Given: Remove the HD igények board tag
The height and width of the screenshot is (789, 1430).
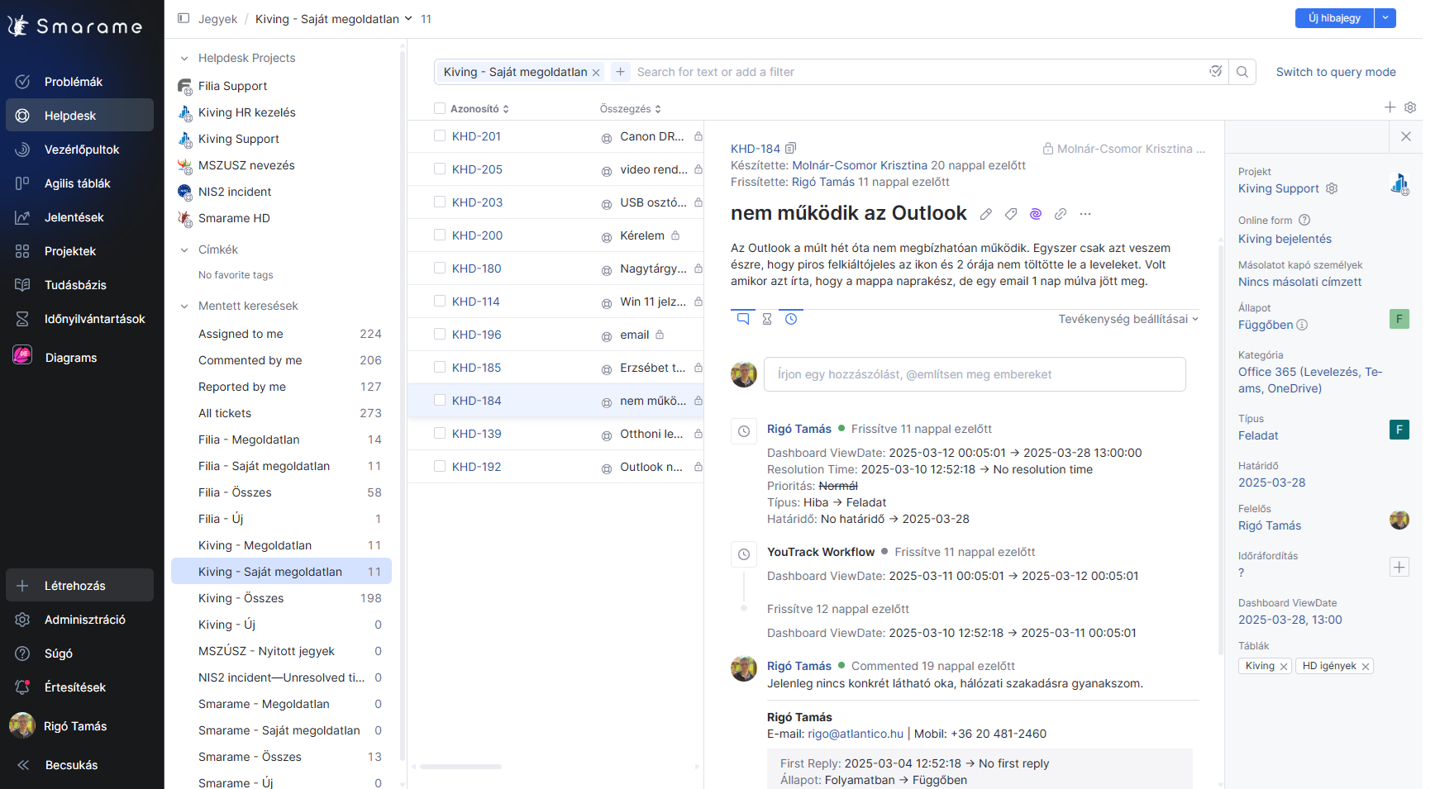Looking at the screenshot, I should click(x=1366, y=667).
